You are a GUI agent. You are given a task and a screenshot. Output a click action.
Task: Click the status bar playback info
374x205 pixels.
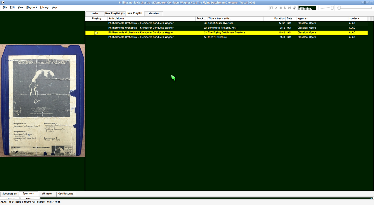coord(30,202)
